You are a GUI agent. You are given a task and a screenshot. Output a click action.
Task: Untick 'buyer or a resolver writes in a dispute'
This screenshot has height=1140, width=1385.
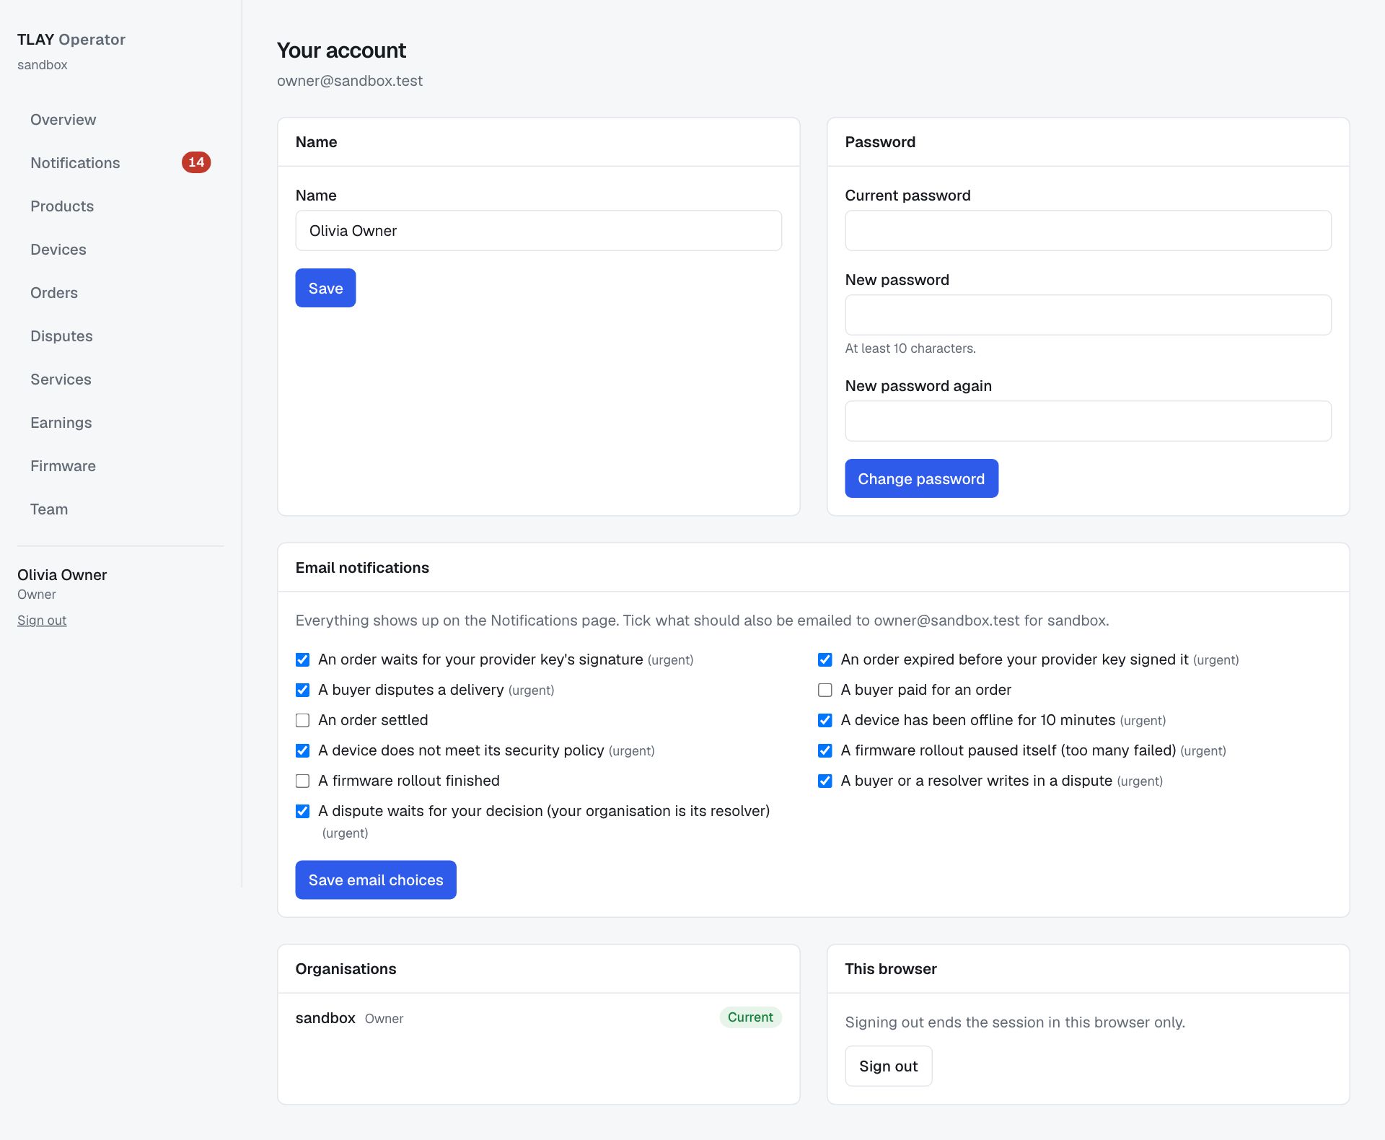click(x=825, y=781)
